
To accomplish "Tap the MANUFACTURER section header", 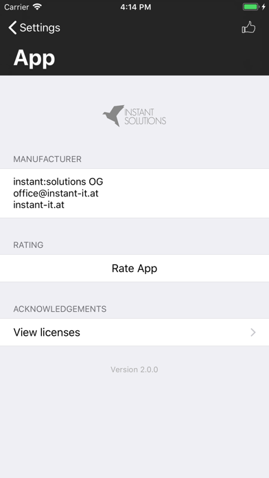I will point(47,159).
